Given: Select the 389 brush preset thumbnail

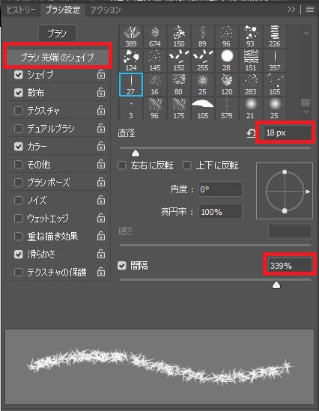Looking at the screenshot, I should click(131, 37).
